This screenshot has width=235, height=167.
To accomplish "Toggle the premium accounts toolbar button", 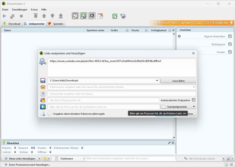I will point(92,16).
